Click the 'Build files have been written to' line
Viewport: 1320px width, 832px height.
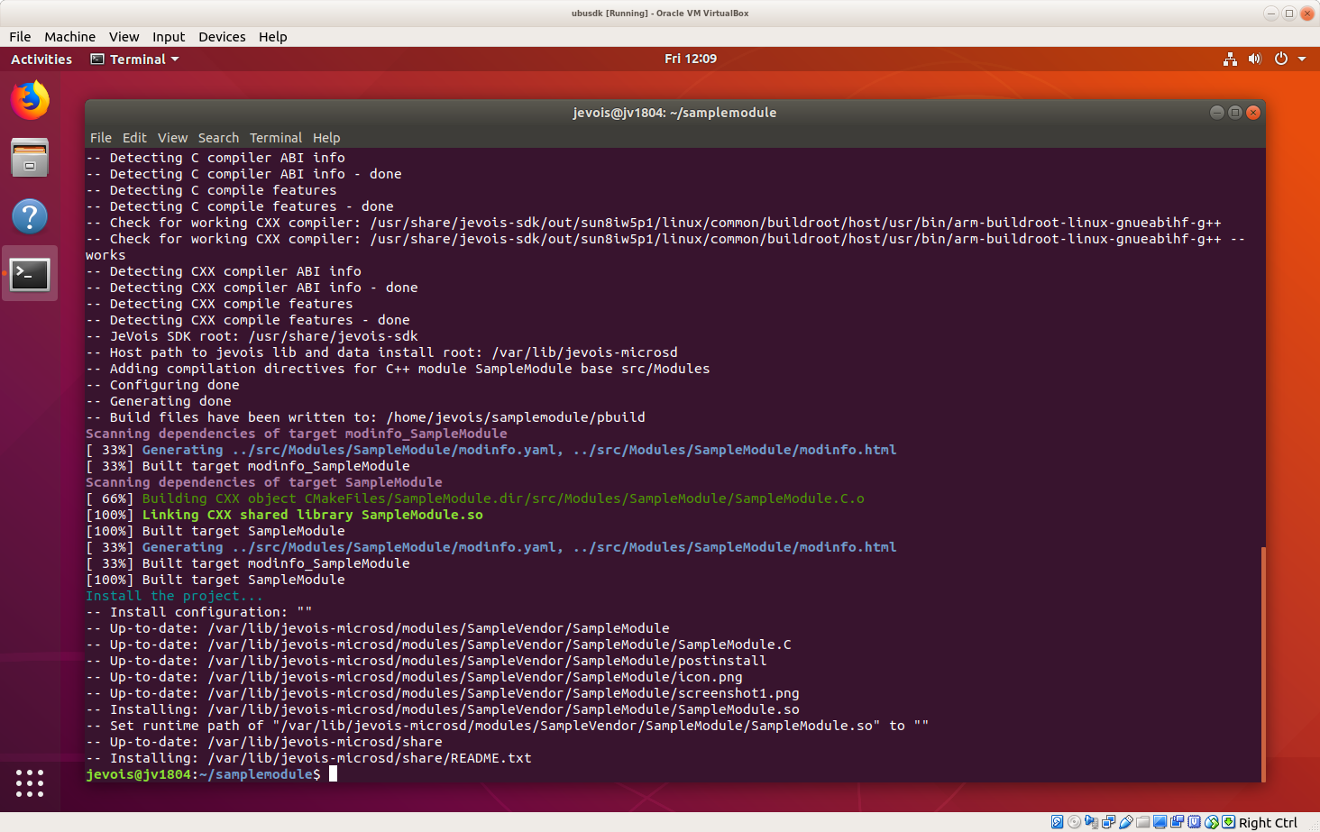pos(365,417)
